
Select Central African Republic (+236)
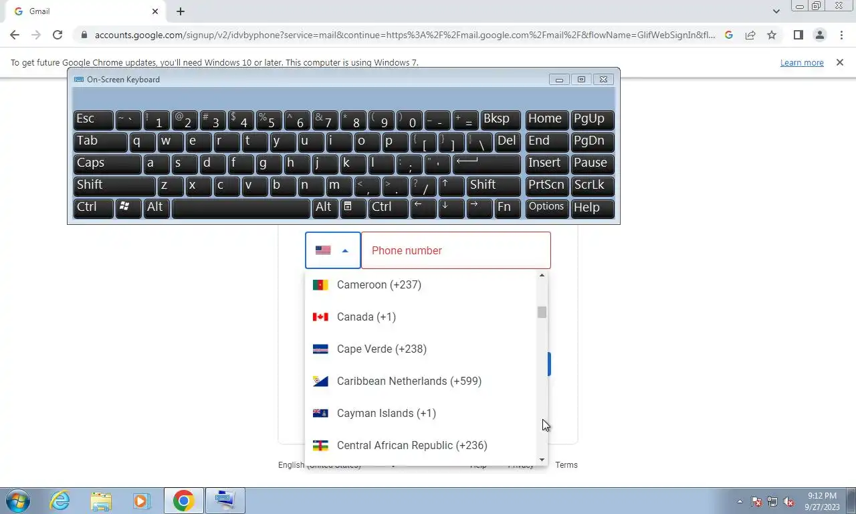[421, 445]
